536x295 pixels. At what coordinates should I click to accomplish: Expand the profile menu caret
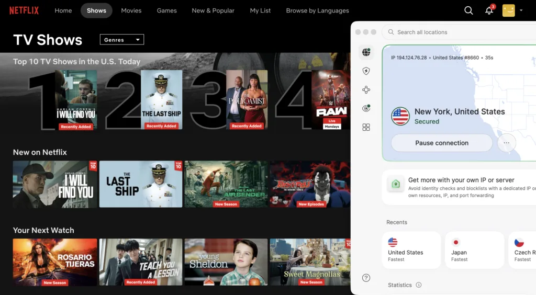point(521,10)
